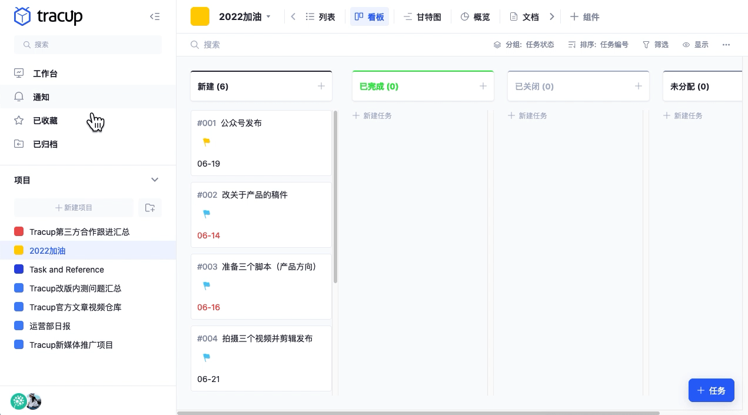Click the new folder icon beside 新建项目
The width and height of the screenshot is (748, 415).
[x=150, y=208]
